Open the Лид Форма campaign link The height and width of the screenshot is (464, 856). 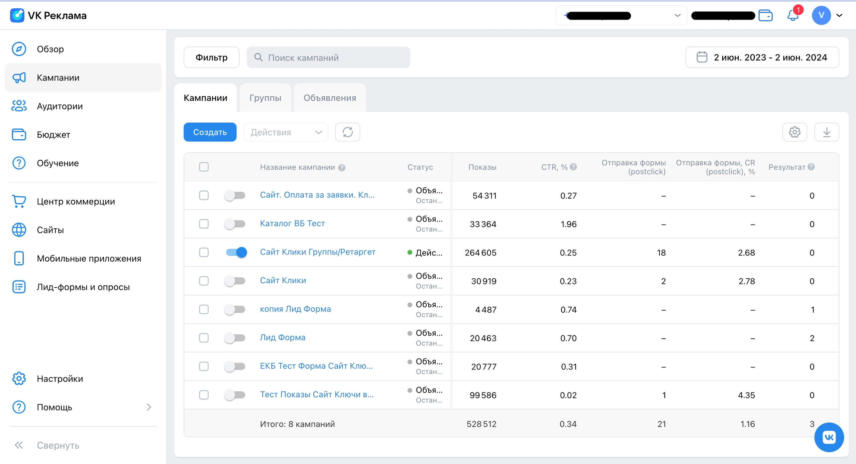click(x=283, y=337)
